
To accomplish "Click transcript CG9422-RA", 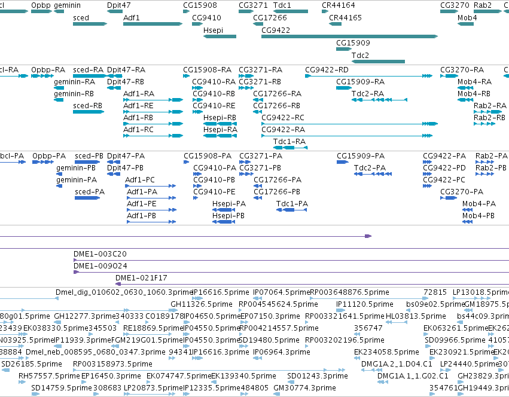I will [347, 136].
